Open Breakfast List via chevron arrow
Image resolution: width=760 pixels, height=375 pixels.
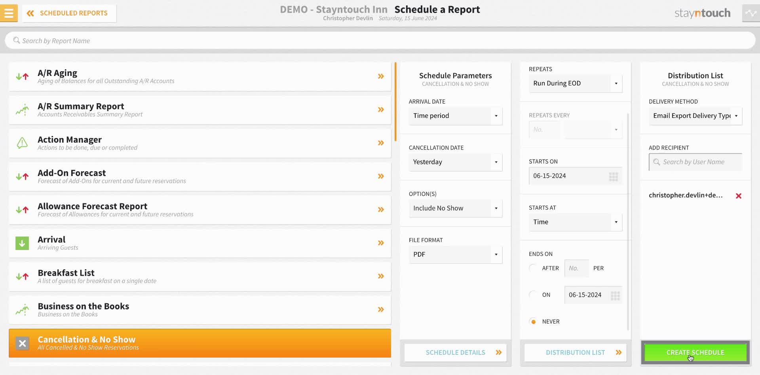coord(381,276)
